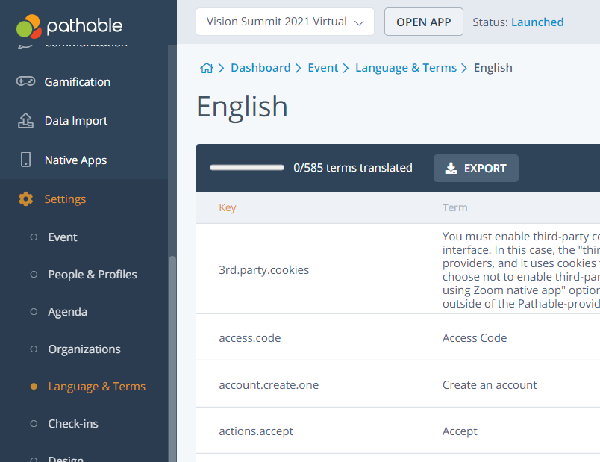Image resolution: width=600 pixels, height=462 pixels.
Task: Select the actions.accept key
Action: click(256, 431)
